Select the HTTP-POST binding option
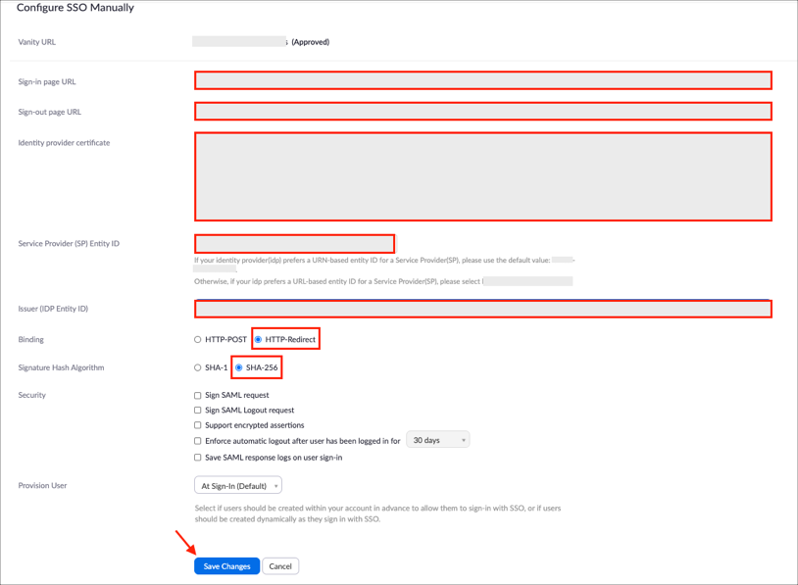798x585 pixels. [198, 340]
